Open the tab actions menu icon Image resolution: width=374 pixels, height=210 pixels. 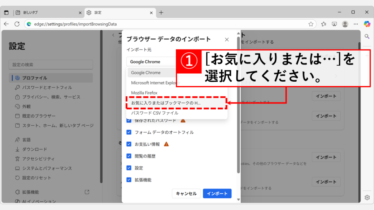[6, 13]
